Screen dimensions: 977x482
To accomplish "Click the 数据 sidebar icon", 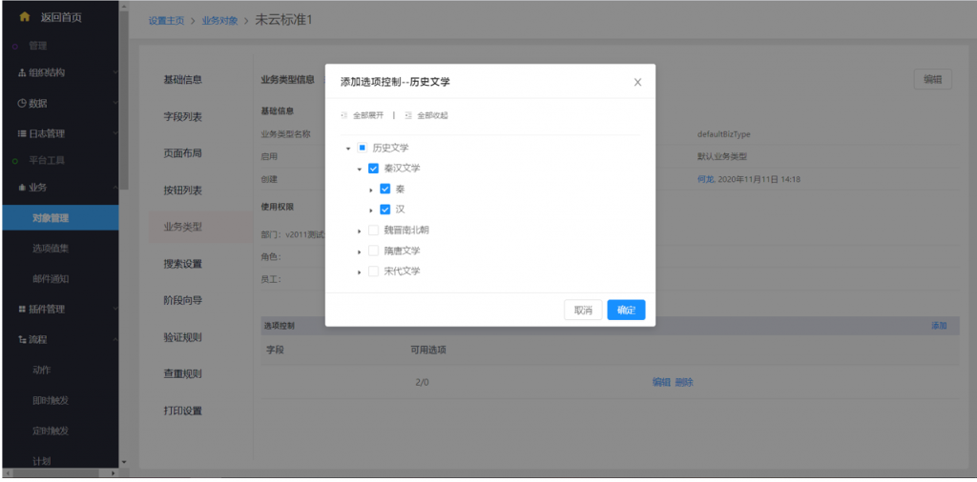I will click(22, 104).
